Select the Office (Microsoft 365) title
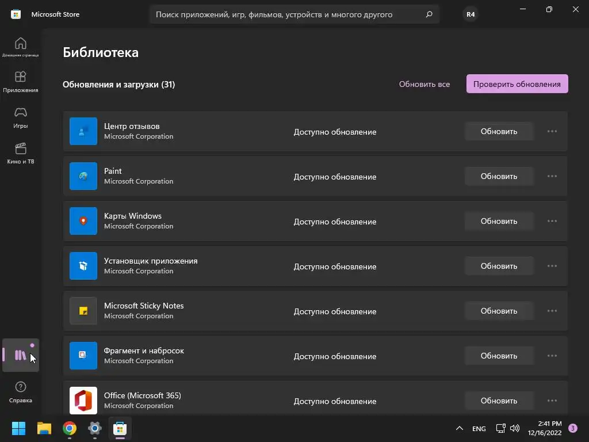This screenshot has width=589, height=442. pyautogui.click(x=143, y=395)
